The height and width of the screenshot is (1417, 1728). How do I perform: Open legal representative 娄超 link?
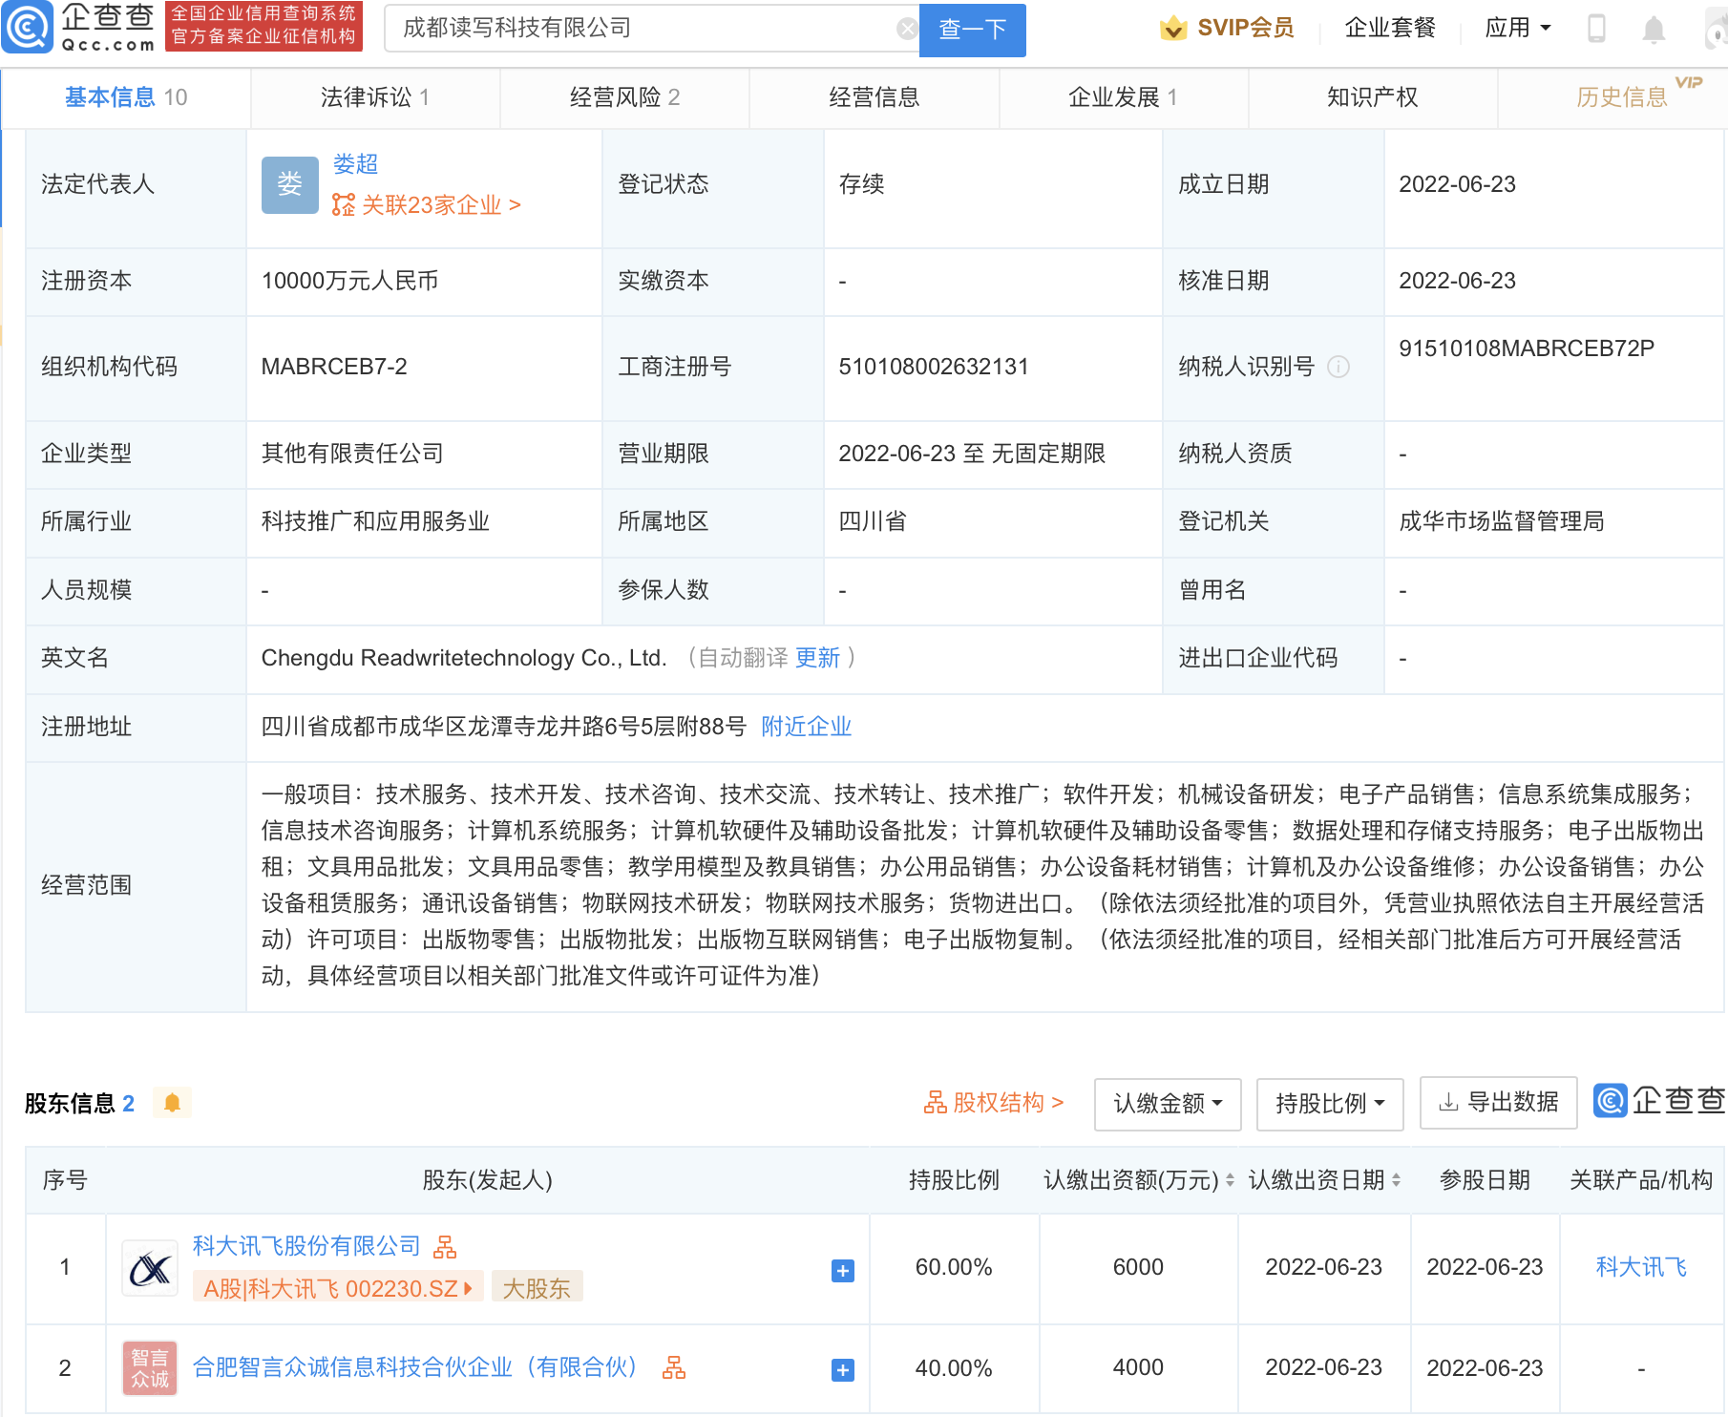tap(355, 164)
